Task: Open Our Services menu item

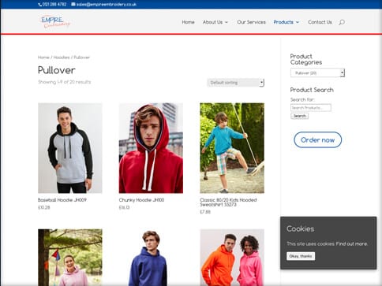Action: [x=251, y=22]
